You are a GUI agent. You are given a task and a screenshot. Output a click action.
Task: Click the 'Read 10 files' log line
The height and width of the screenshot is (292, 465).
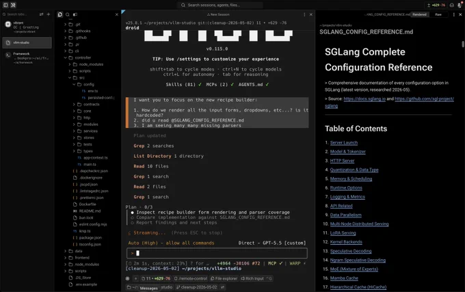pos(151,166)
